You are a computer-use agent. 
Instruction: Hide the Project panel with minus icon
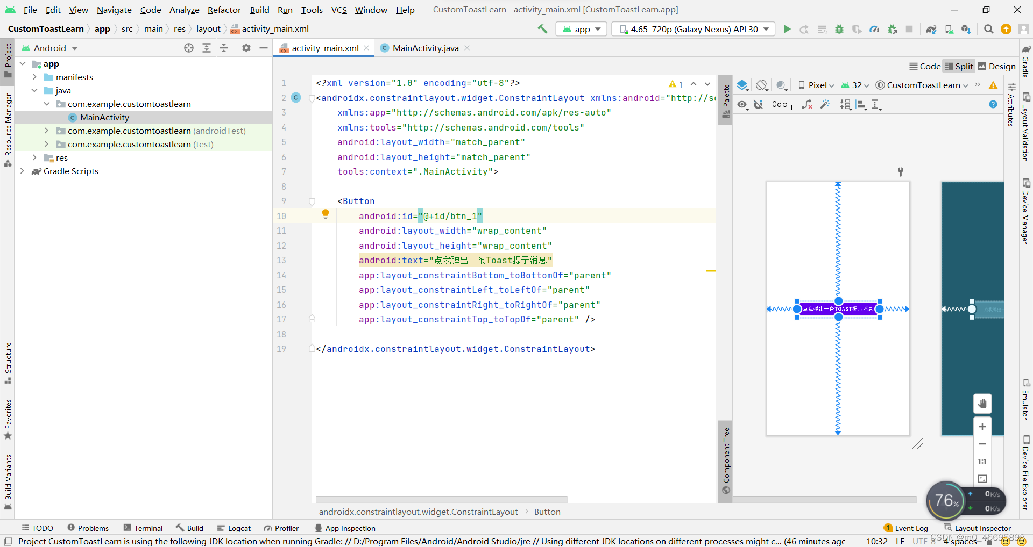264,48
